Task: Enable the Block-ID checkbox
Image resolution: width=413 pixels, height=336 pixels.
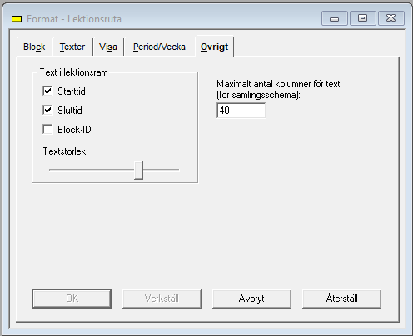Action: point(47,129)
